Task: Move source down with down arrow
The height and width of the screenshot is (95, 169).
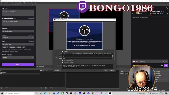Action: click(x=51, y=88)
